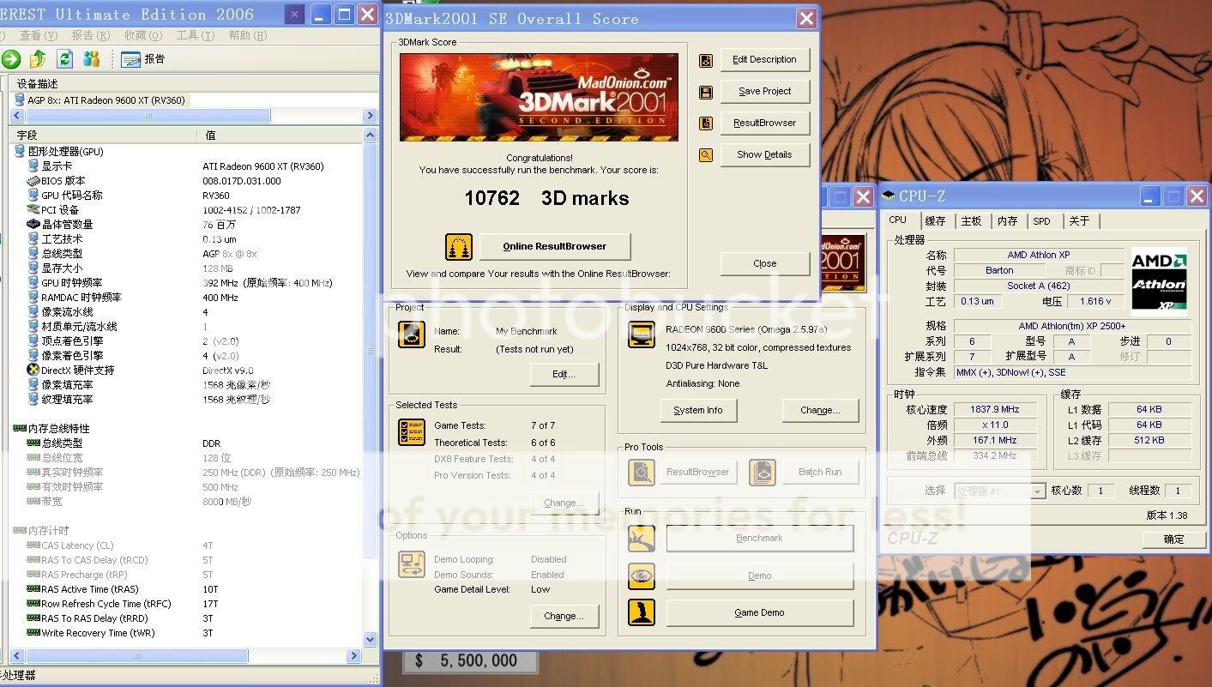Click right arrow of 设备描述 horizontal scrollbar
Image resolution: width=1212 pixels, height=687 pixels.
(371, 116)
